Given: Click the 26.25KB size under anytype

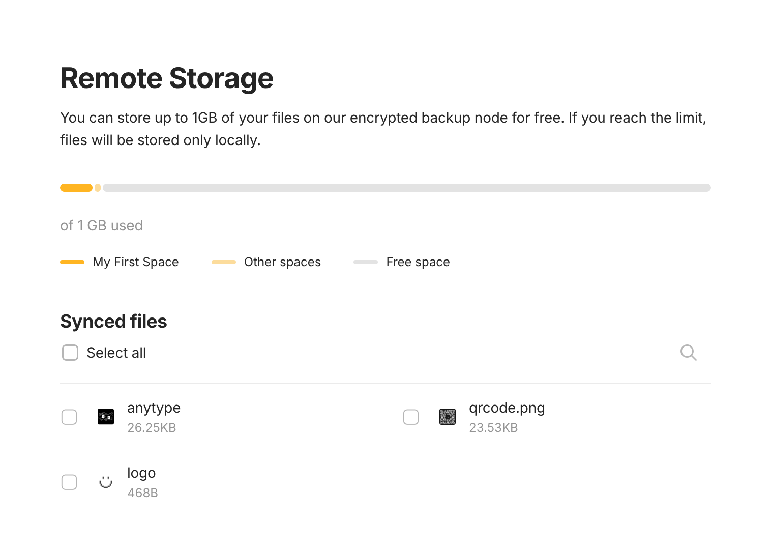Looking at the screenshot, I should pos(152,428).
